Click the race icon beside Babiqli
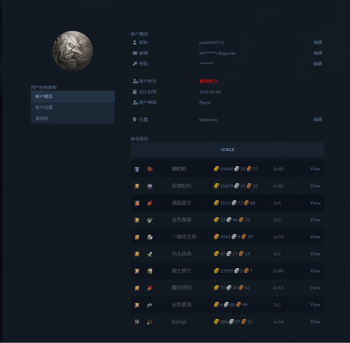Viewport: 350px width, 343px height. (137, 322)
